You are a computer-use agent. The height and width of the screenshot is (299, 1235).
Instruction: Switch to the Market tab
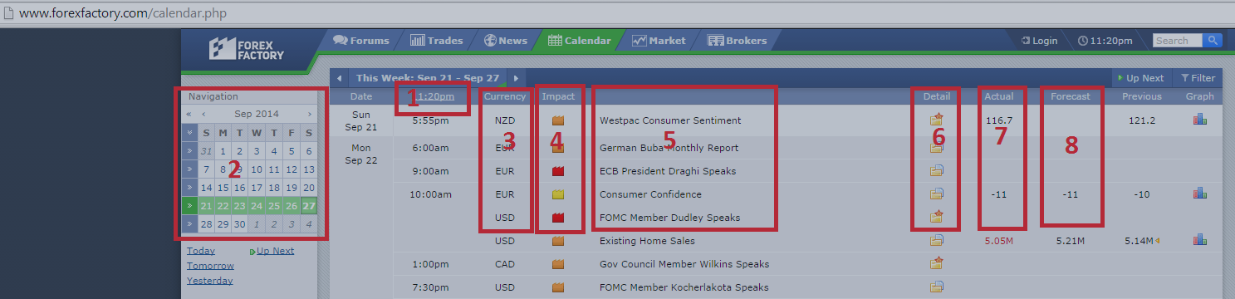pyautogui.click(x=659, y=40)
